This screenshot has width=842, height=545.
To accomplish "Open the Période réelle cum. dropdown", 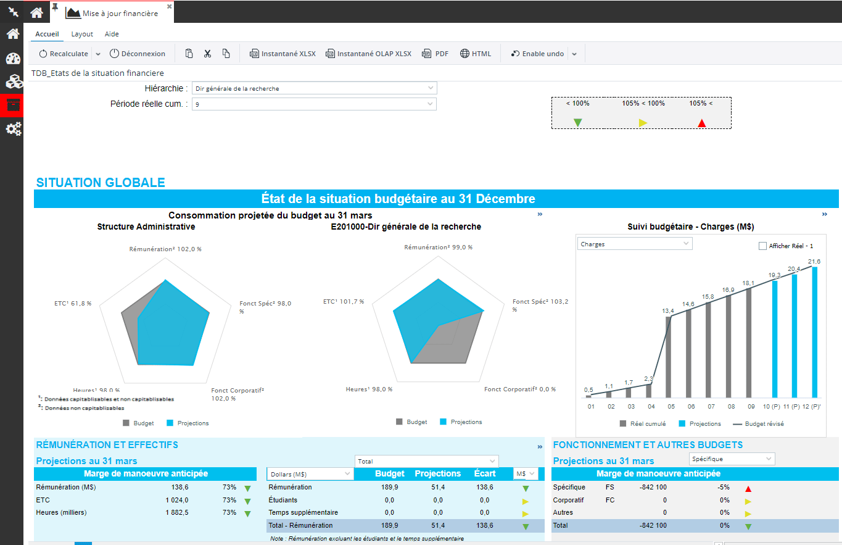I will tap(315, 104).
